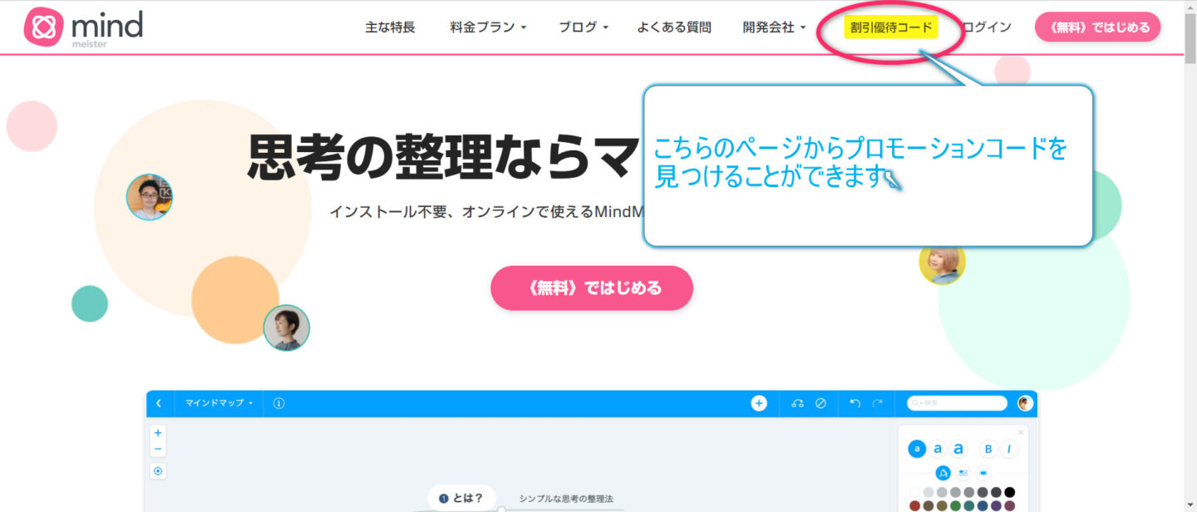Image resolution: width=1197 pixels, height=512 pixels.
Task: Toggle bold B formatting button
Action: click(x=988, y=449)
